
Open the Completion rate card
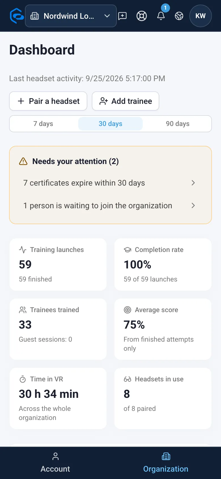(x=163, y=264)
